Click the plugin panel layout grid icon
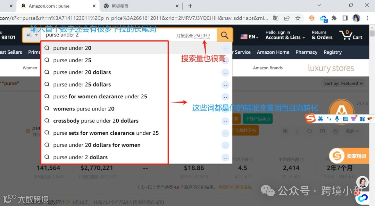375x206 pixels. point(285,131)
